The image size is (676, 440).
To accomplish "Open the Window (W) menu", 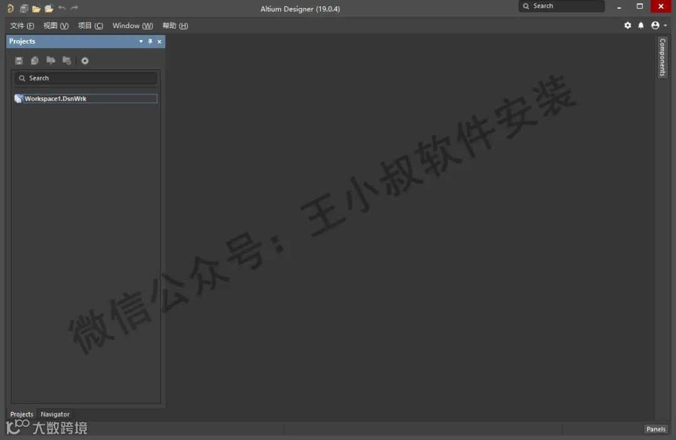I will point(133,26).
